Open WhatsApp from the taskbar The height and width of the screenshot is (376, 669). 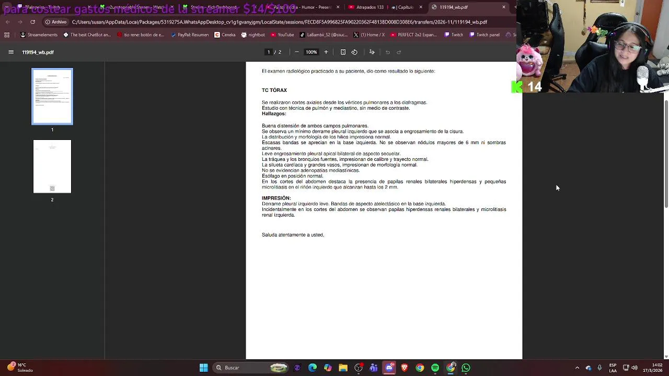466,368
